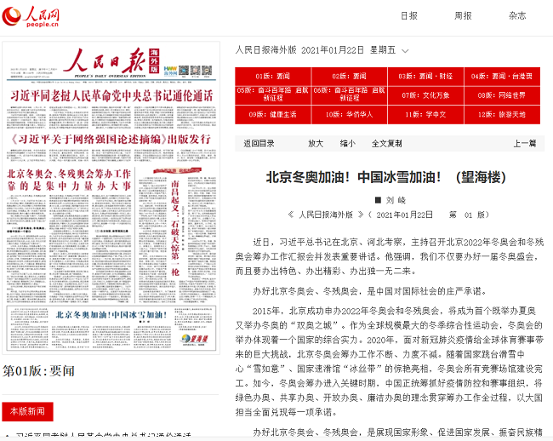Image resolution: width=553 pixels, height=441 pixels.
Task: Open 05版：奋斗百年路 启航新征程
Action: point(273,94)
